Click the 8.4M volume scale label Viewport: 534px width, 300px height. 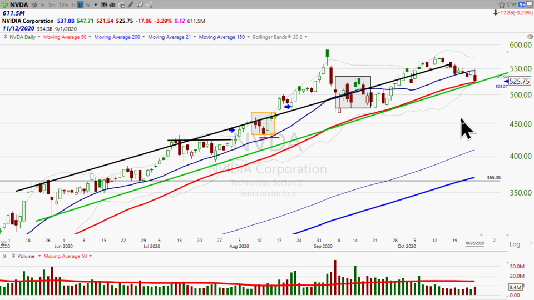515,287
